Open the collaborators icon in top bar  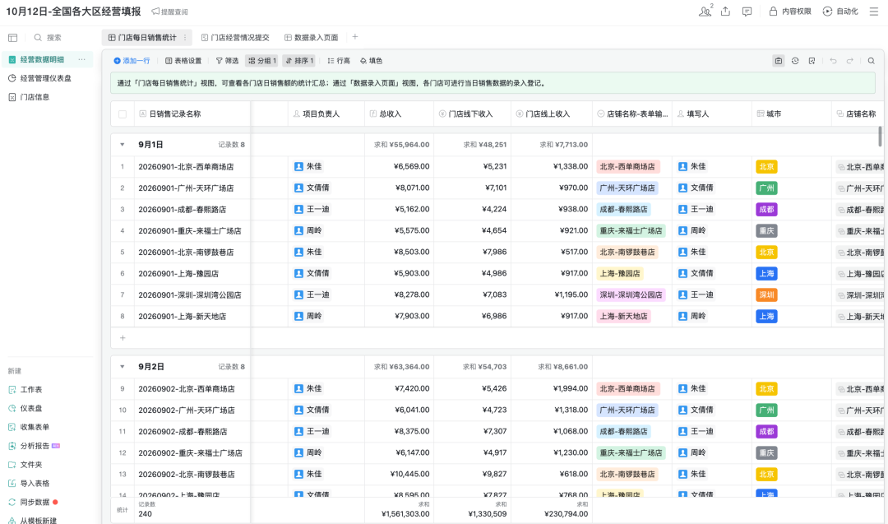tap(705, 12)
